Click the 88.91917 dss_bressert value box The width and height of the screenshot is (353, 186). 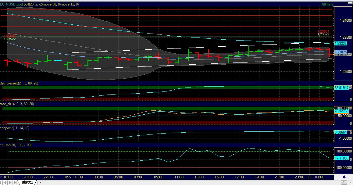tap(342, 88)
